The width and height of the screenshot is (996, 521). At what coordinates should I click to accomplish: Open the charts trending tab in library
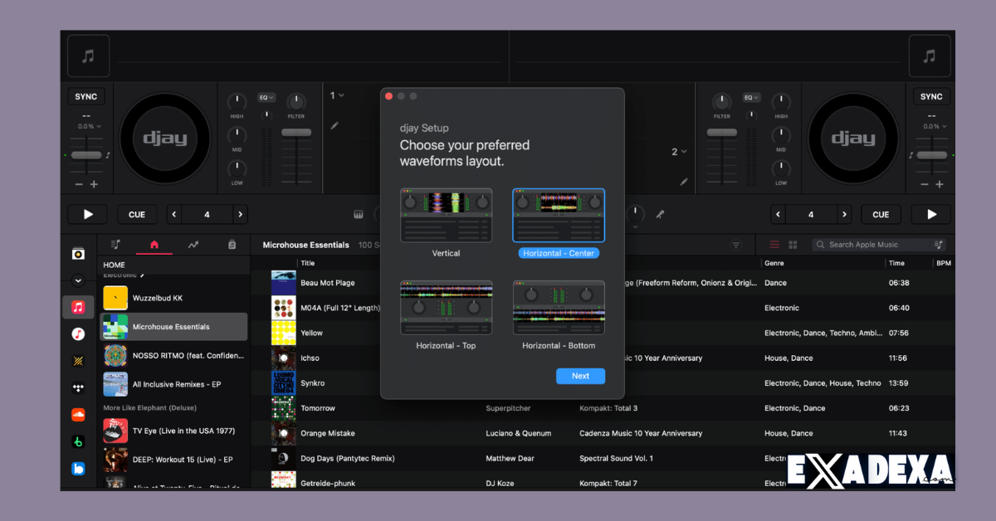tap(193, 245)
